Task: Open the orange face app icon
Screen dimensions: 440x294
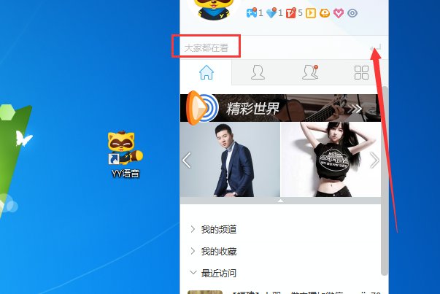Action: click(325, 13)
